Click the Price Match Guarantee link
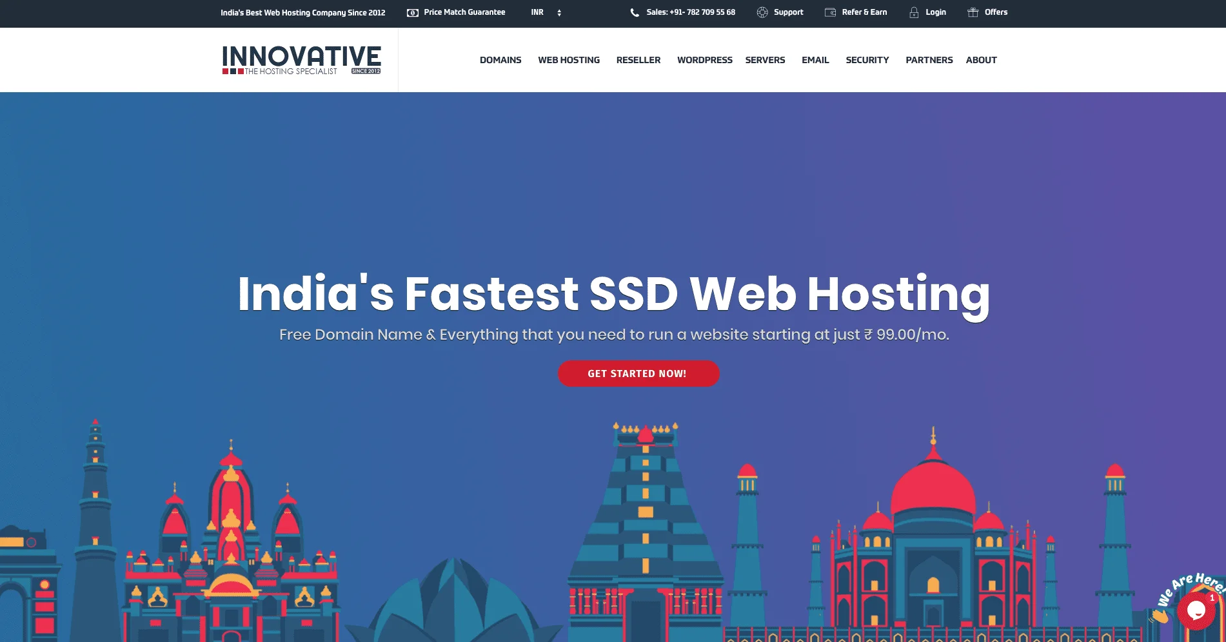 click(464, 12)
